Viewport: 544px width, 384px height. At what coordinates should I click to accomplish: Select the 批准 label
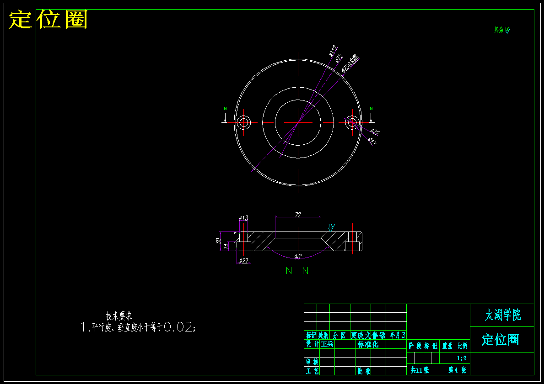(x=364, y=371)
